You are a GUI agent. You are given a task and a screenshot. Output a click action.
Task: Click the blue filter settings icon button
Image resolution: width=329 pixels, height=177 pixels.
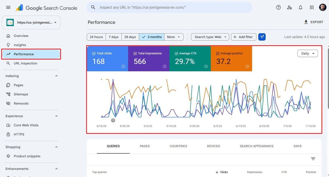[262, 37]
